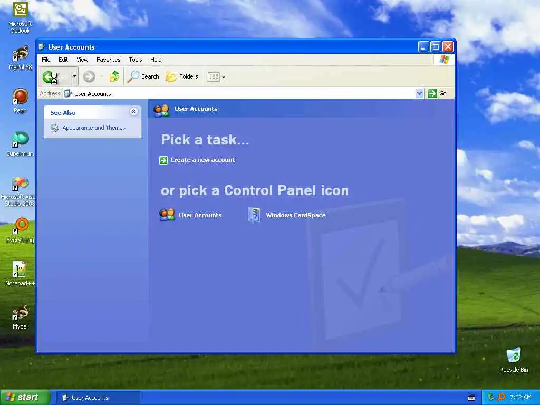Image resolution: width=540 pixels, height=405 pixels.
Task: Click the window title bar system icon
Action: [42, 46]
